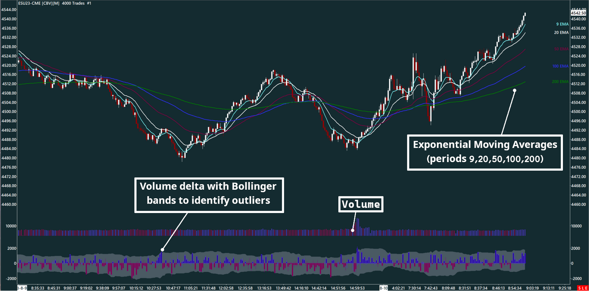Click the Exponential Moving Averages annotation box
Screen dimensions: 589x291
pos(485,152)
